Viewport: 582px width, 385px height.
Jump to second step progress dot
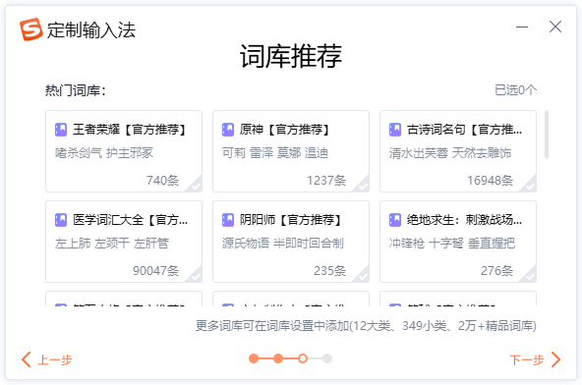(x=278, y=358)
